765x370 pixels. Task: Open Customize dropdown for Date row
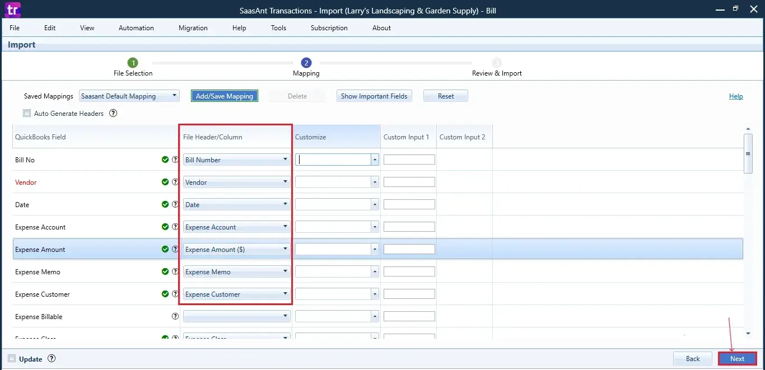(375, 205)
